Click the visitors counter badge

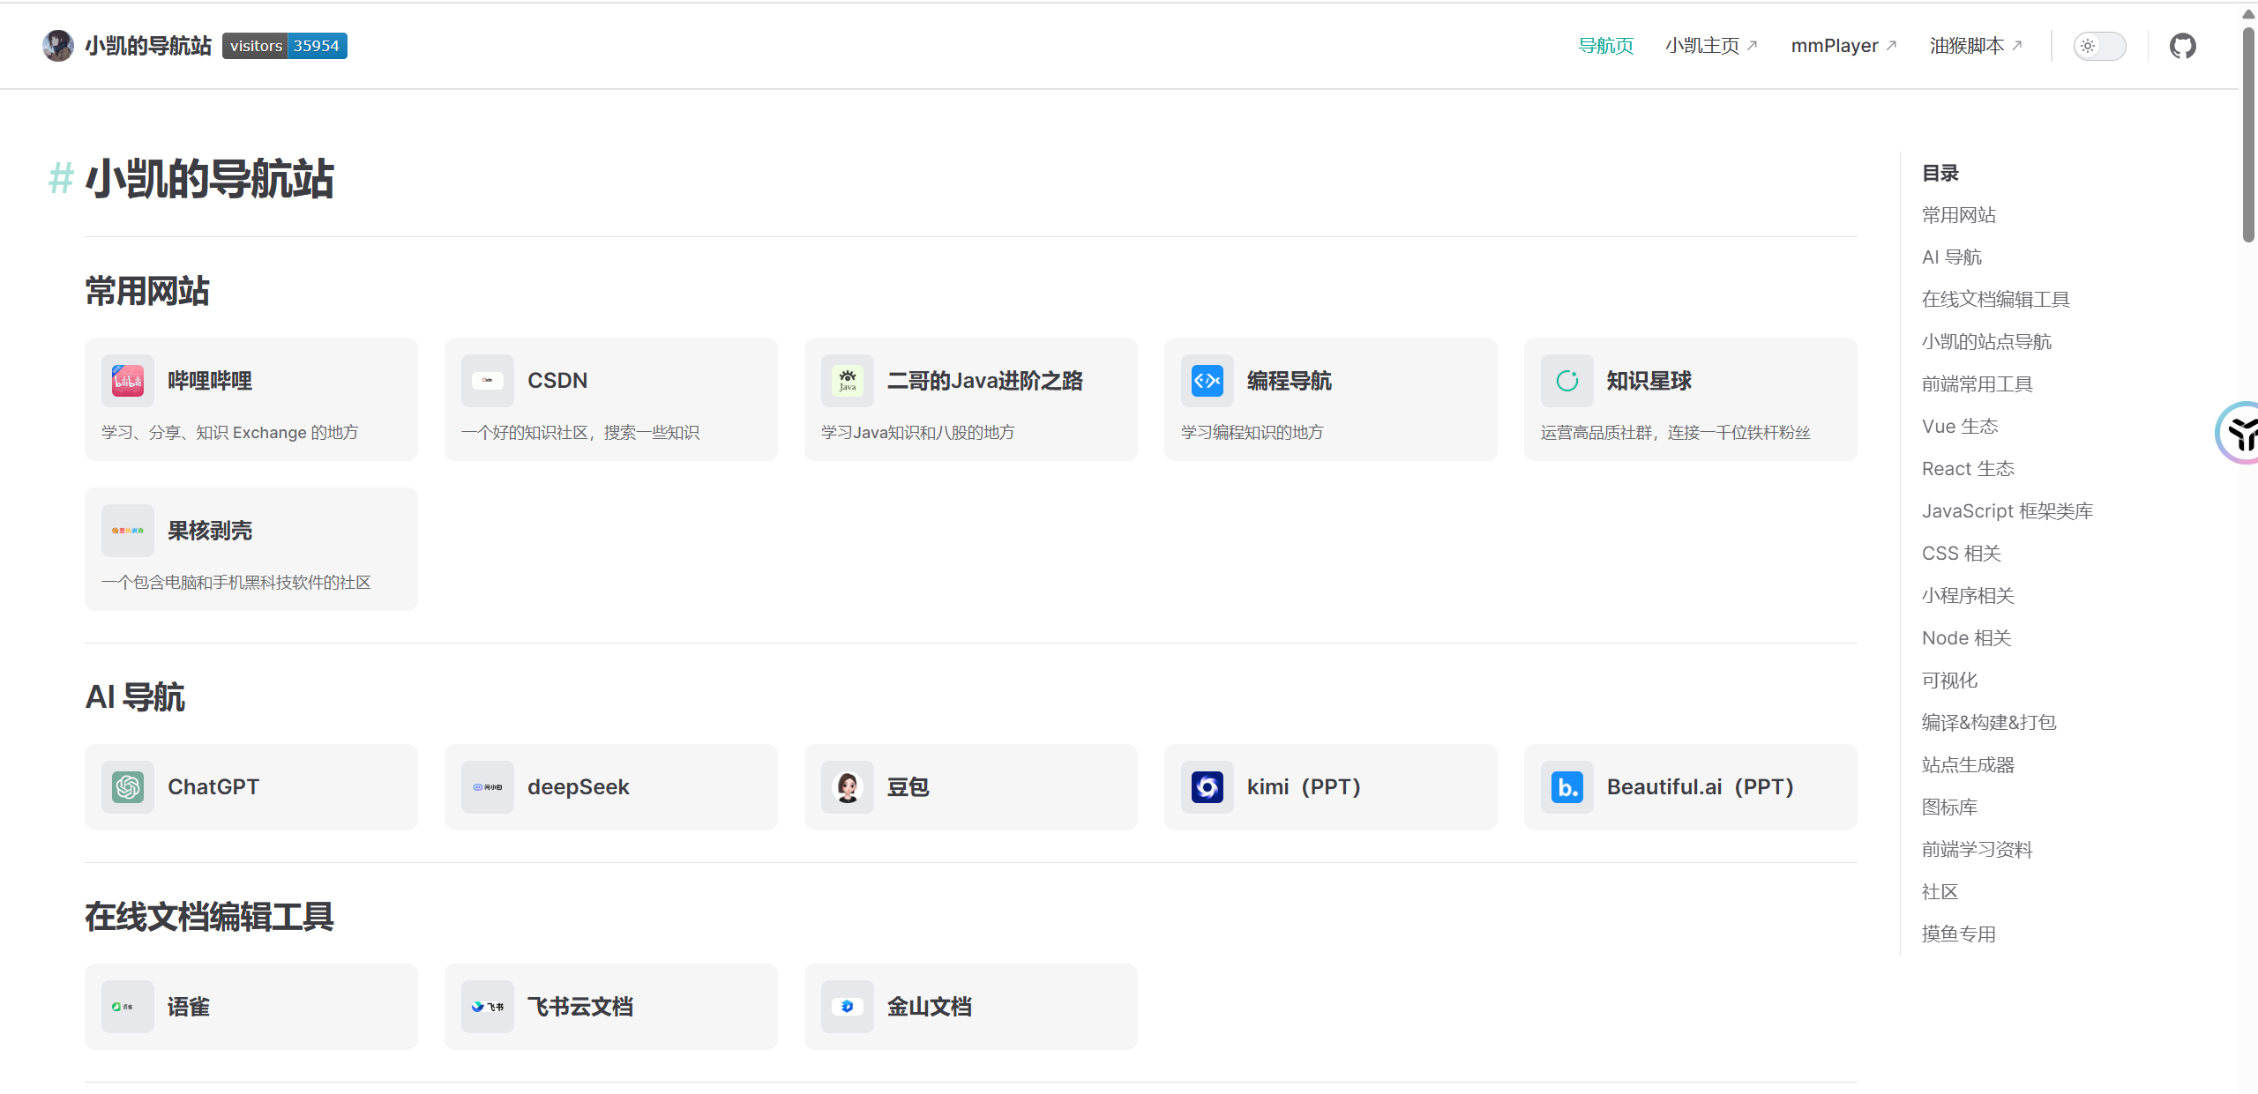(x=284, y=46)
